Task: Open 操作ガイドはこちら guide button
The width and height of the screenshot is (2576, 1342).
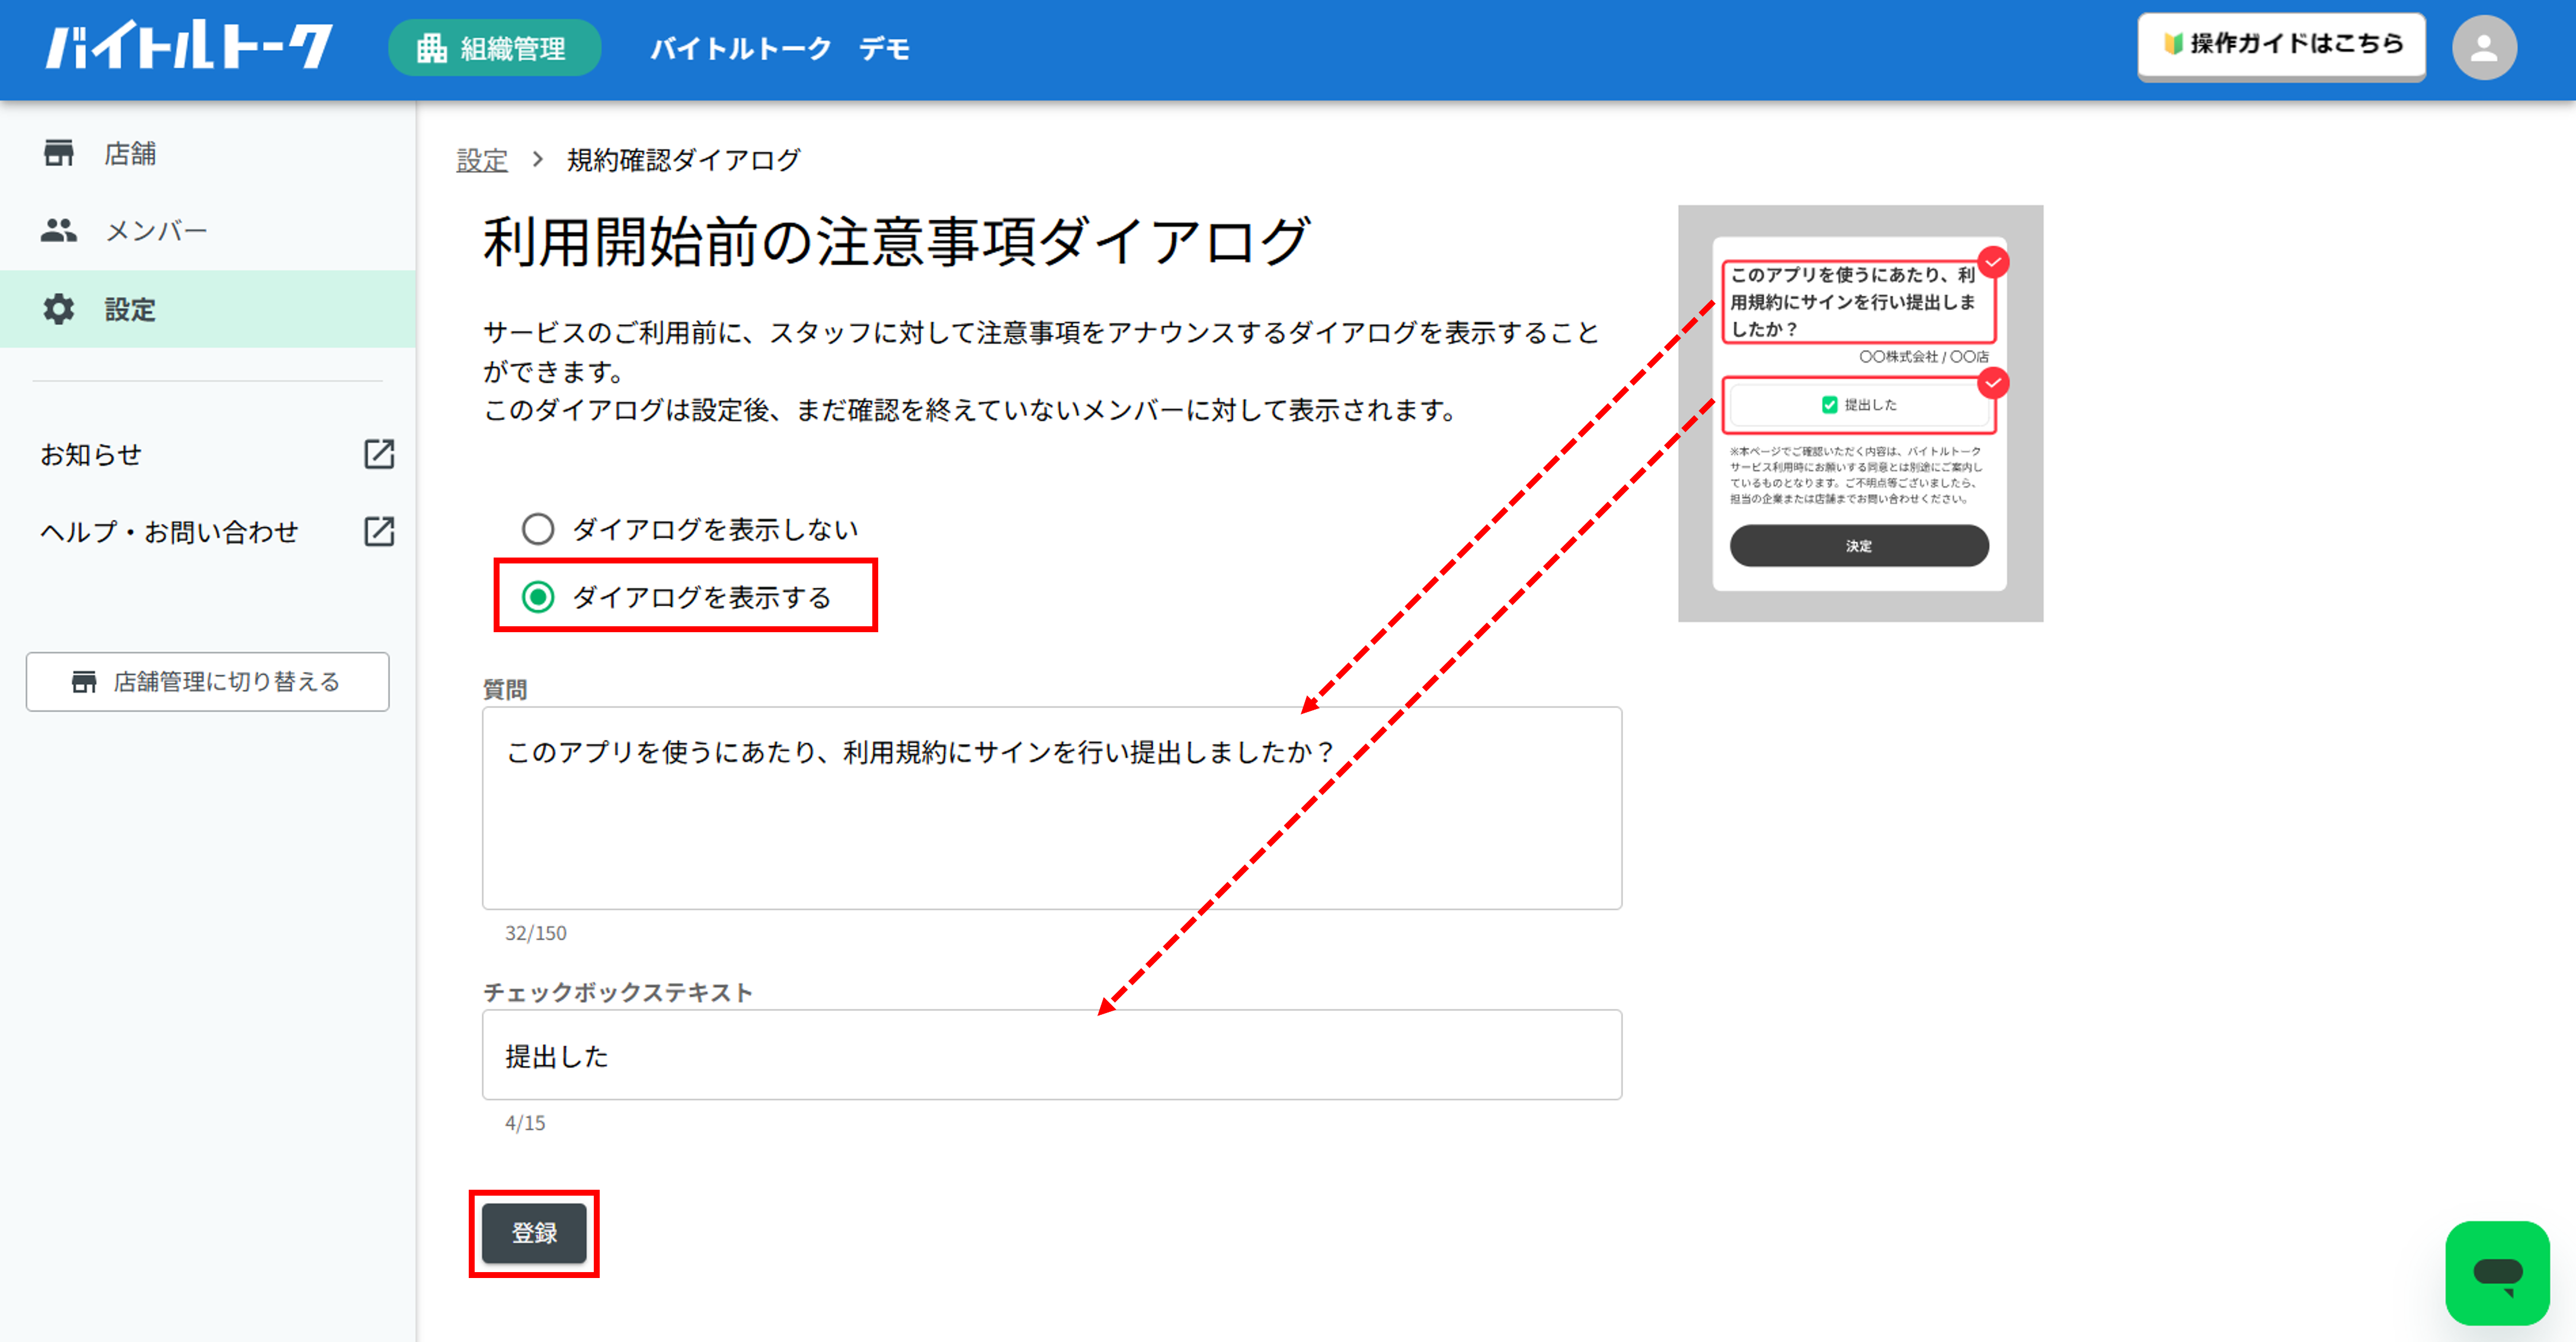Action: click(x=2281, y=45)
